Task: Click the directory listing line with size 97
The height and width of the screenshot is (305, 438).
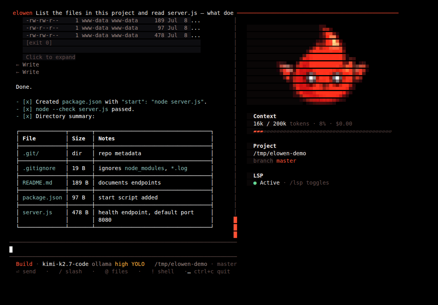Action: coord(112,28)
